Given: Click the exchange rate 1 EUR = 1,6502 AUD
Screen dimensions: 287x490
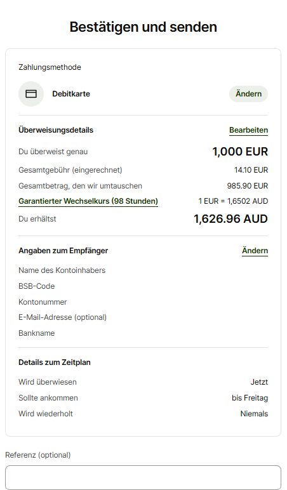Looking at the screenshot, I should (x=233, y=201).
